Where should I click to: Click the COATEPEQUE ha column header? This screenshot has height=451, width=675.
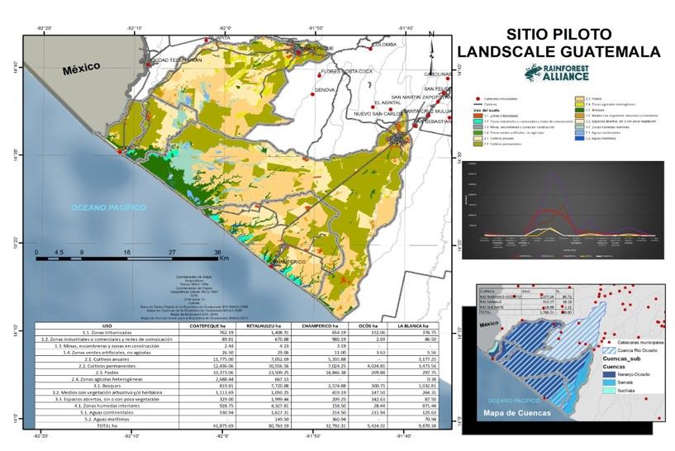tap(210, 325)
